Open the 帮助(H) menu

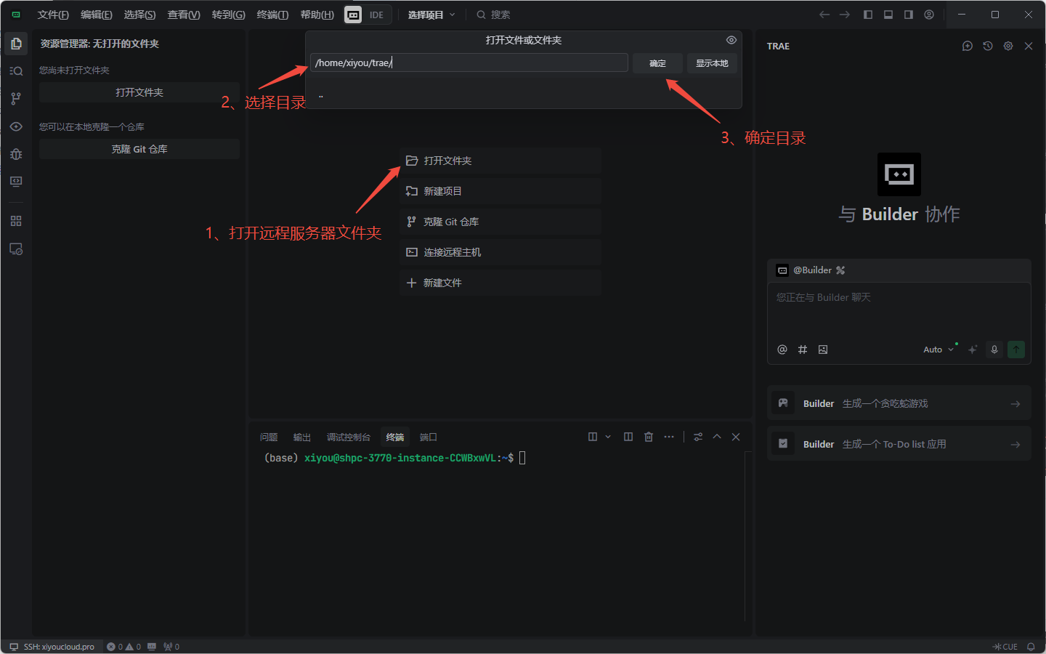[x=317, y=15]
